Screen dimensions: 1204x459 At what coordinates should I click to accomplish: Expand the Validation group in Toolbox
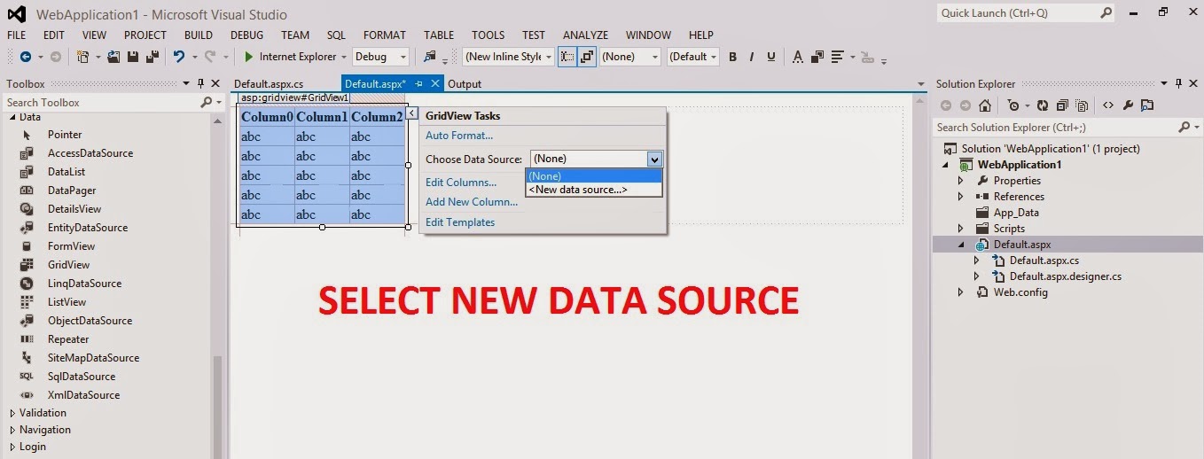pos(12,413)
